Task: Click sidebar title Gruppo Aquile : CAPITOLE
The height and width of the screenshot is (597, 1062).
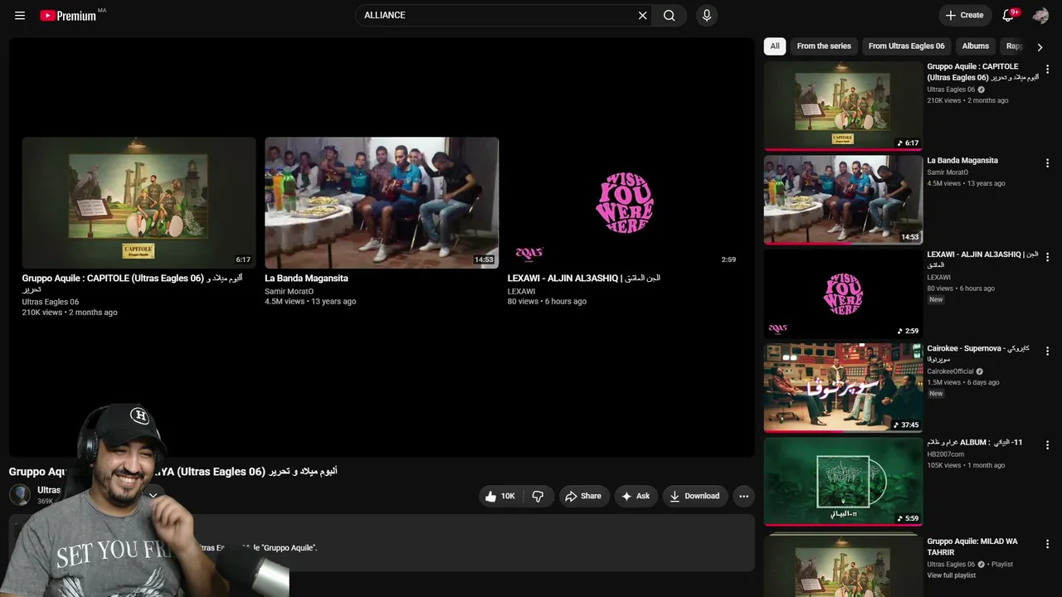Action: point(982,71)
